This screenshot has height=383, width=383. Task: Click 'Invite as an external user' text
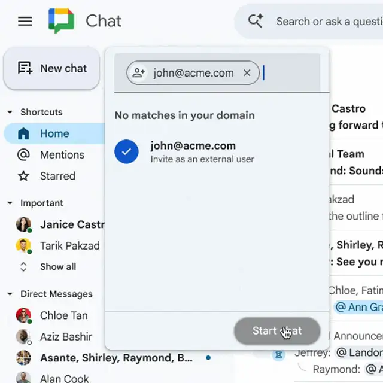[x=202, y=159]
